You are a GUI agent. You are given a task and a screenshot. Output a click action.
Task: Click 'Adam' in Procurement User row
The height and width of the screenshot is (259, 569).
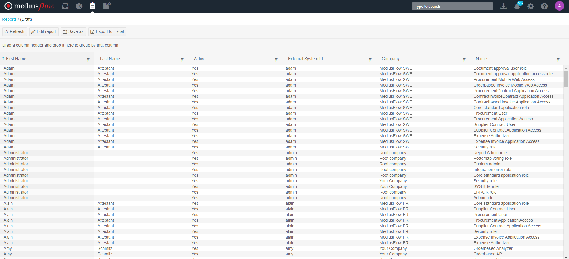[9, 113]
